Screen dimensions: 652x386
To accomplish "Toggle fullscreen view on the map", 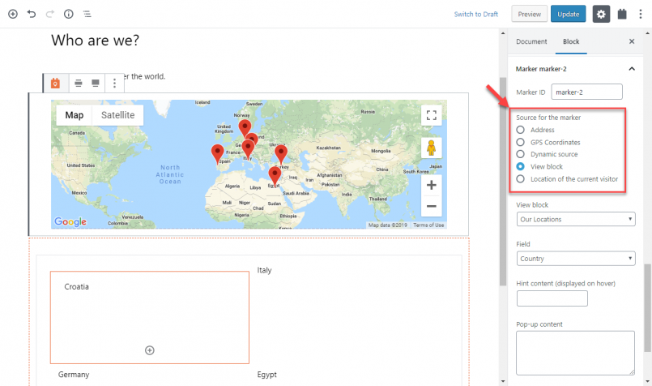I will click(431, 115).
